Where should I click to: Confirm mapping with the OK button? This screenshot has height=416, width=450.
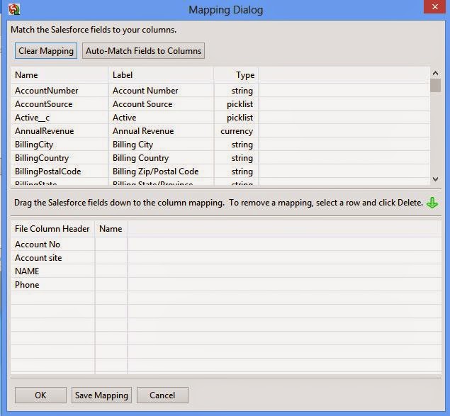(x=40, y=395)
